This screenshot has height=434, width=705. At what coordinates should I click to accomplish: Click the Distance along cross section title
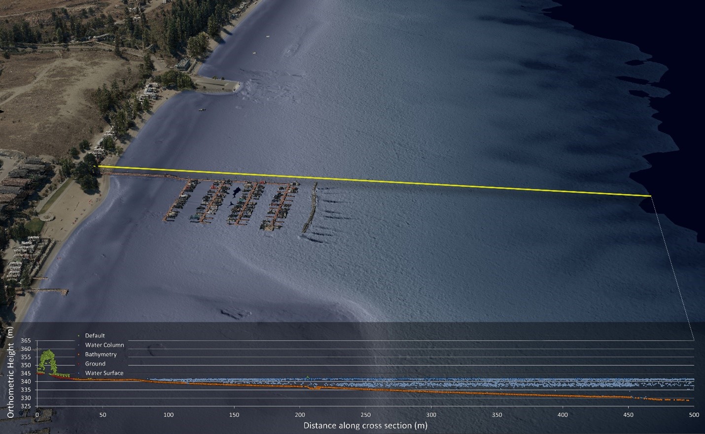365,425
